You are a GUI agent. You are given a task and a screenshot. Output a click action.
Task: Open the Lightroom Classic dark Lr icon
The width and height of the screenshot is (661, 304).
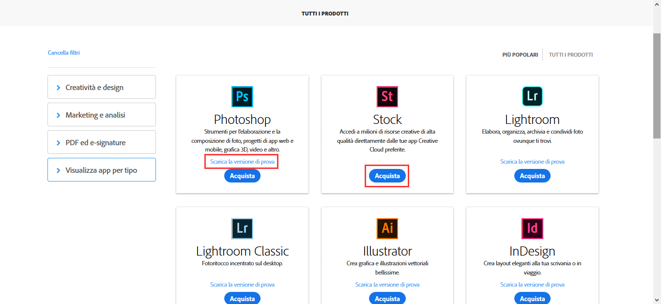point(242,228)
